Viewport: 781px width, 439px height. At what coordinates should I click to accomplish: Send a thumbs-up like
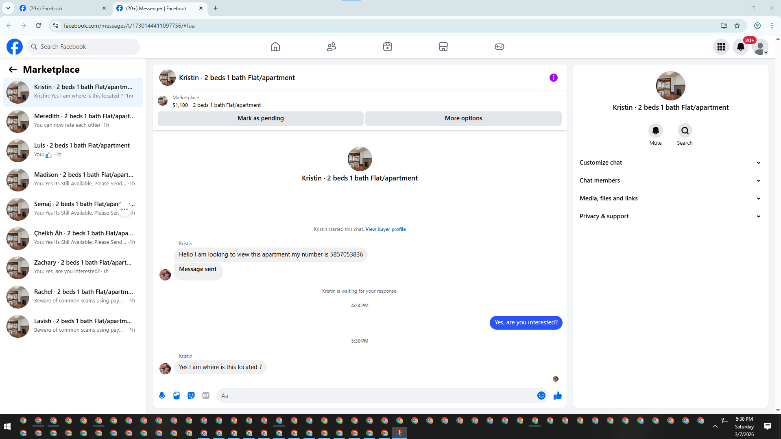558,396
